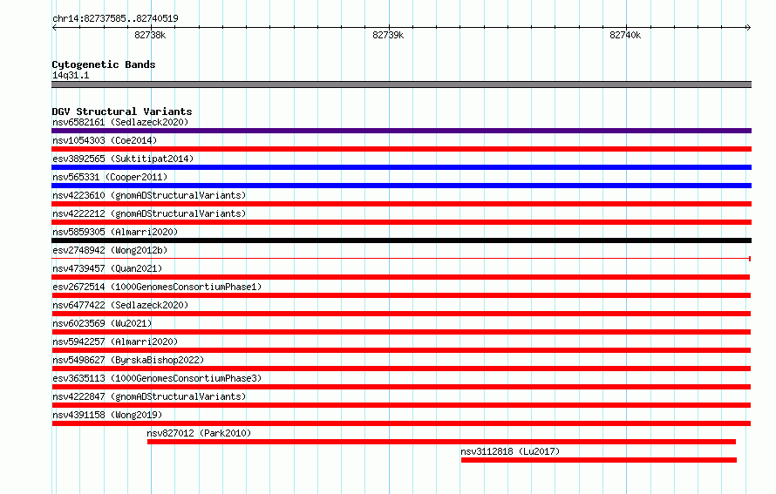776x494 pixels.
Task: Open nsv4223610 (gnomADStructuralVariants) label
Action: coord(149,195)
